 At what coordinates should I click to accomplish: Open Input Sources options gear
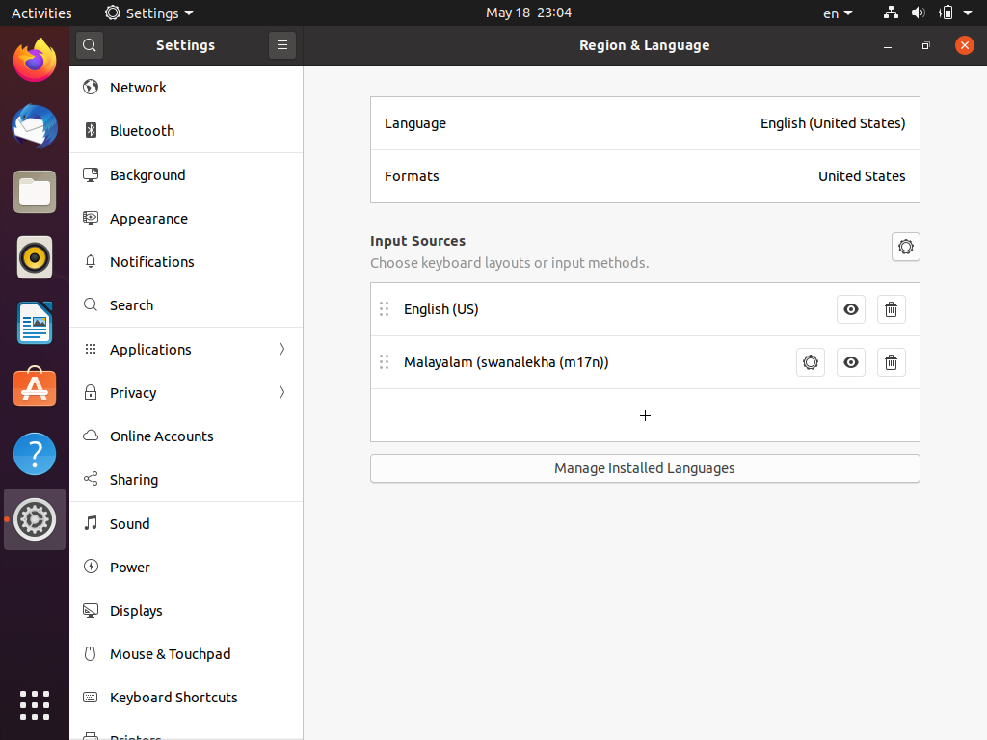pyautogui.click(x=905, y=247)
